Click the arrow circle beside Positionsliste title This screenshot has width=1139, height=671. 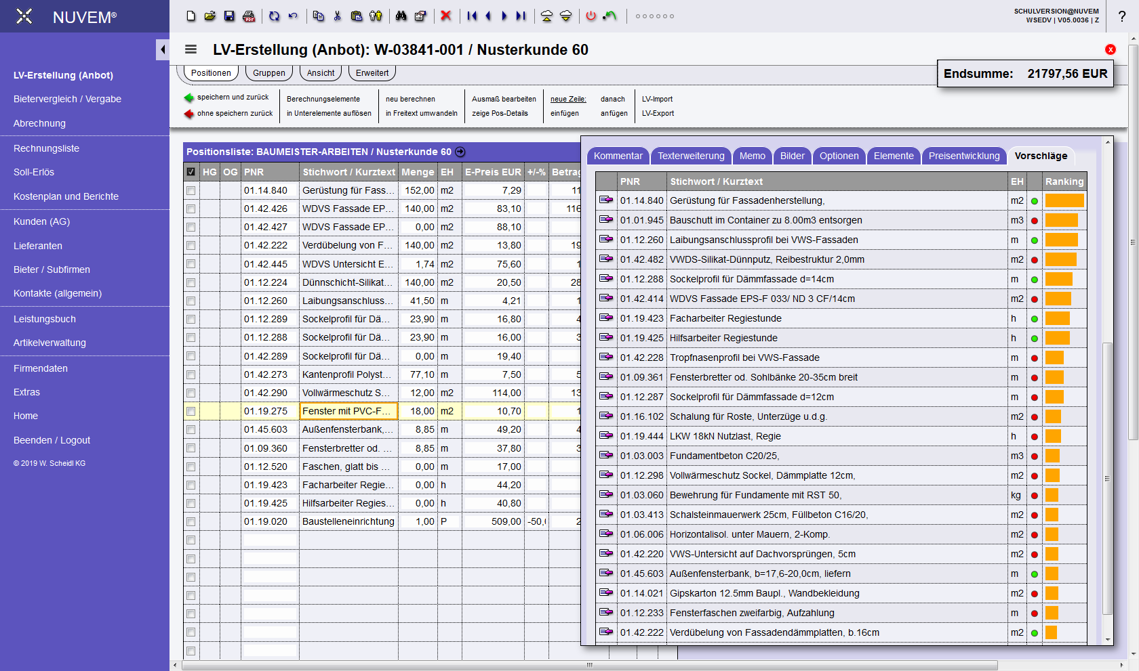click(460, 152)
